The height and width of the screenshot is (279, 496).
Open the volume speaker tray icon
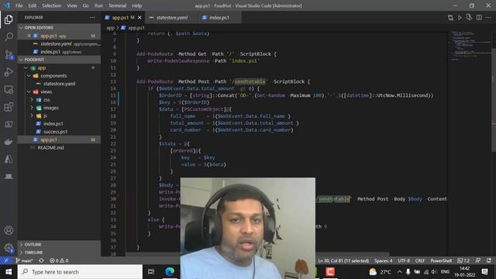[x=434, y=272]
